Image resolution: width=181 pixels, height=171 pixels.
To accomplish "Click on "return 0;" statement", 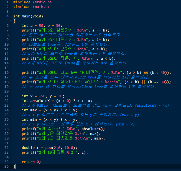I will click(x=31, y=162).
